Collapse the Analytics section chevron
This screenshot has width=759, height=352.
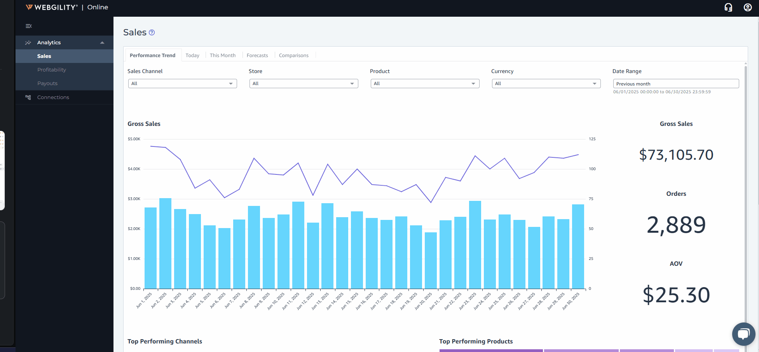click(x=102, y=42)
